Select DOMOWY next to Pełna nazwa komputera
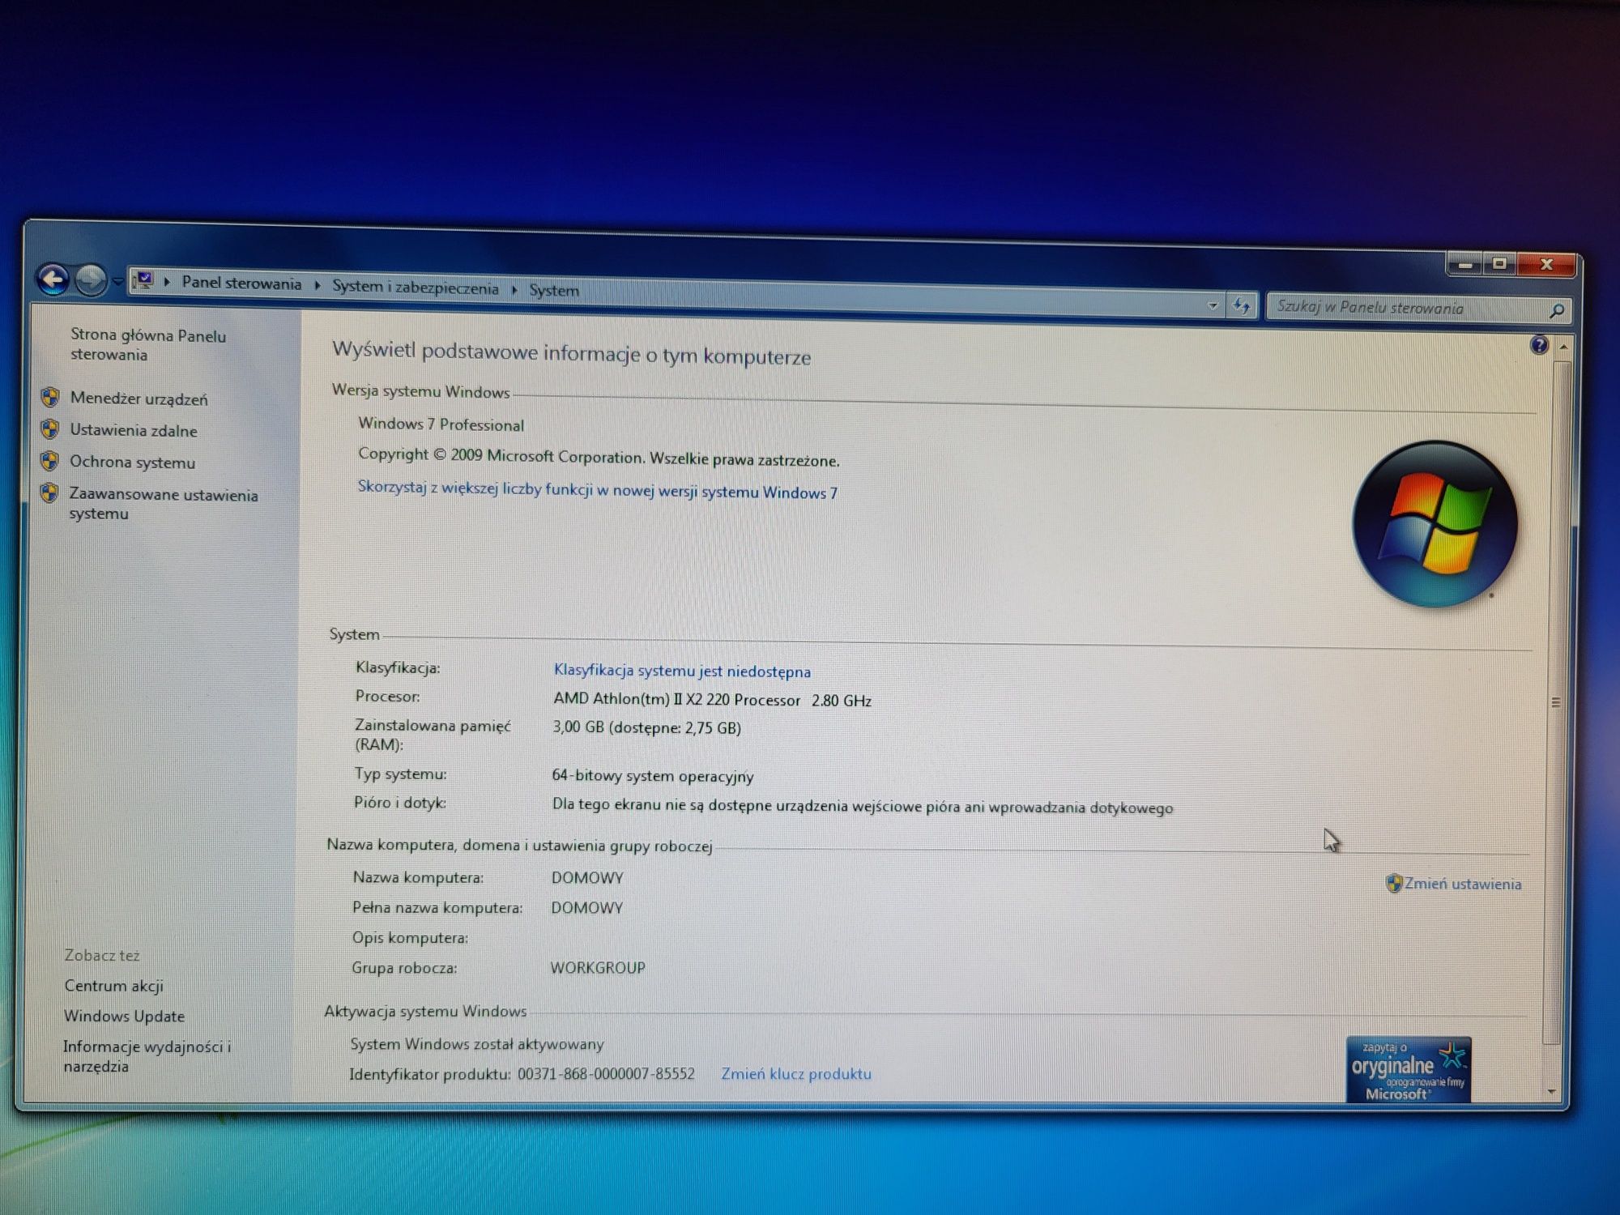Screen dimensions: 1620x1215 [x=587, y=908]
